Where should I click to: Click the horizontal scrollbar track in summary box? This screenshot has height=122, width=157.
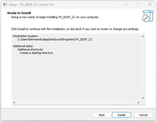pyautogui.click(x=76, y=102)
